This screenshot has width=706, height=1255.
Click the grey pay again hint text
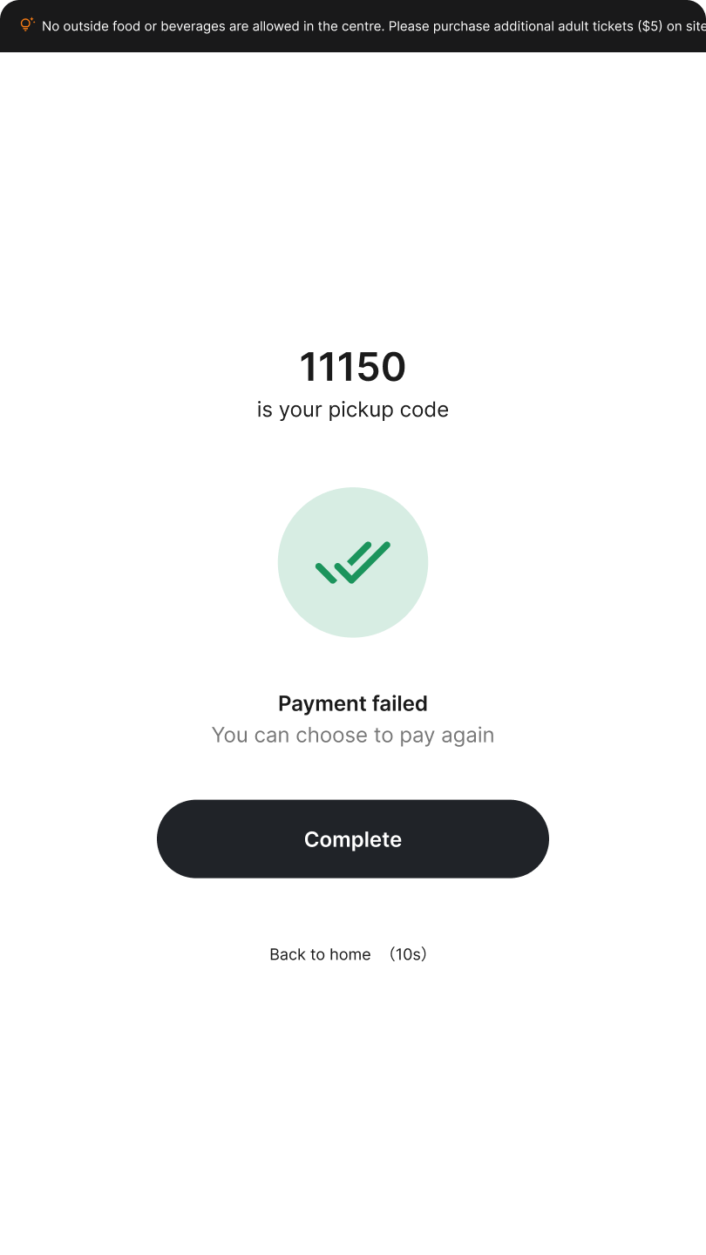pos(353,735)
